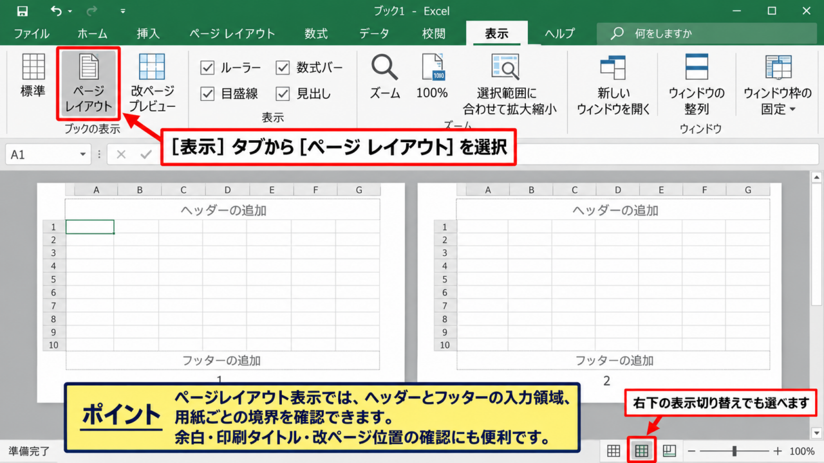Click the Redo arrow in quick access
824x463 pixels.
pos(91,11)
